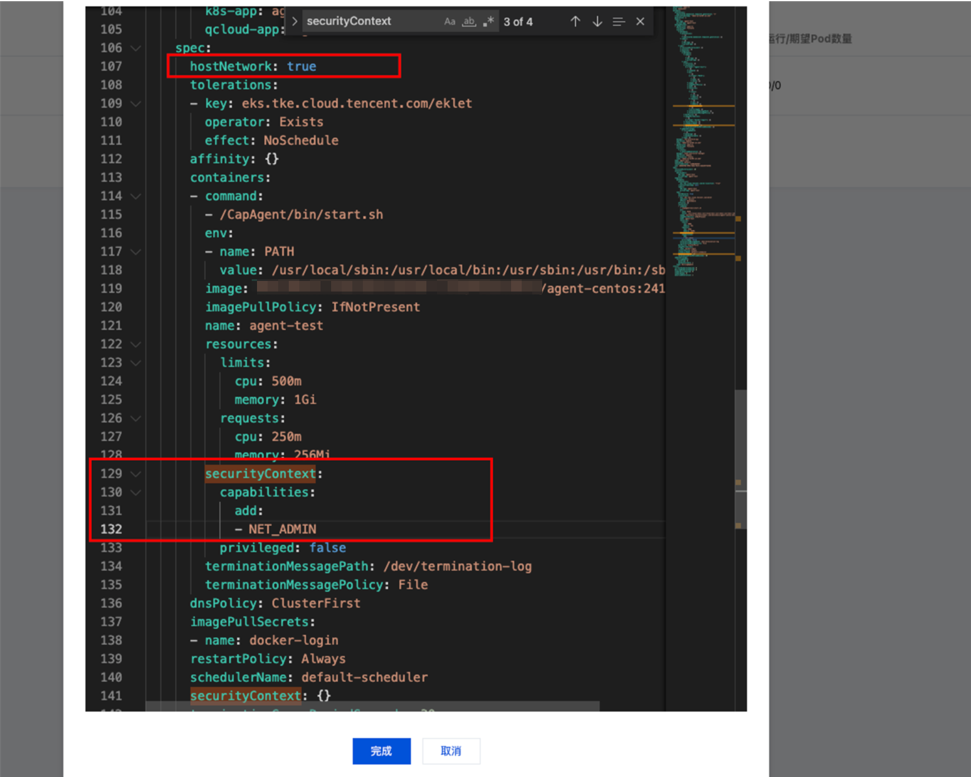The width and height of the screenshot is (971, 777).
Task: Click the Pod数量 column header behind dialog
Action: tap(812, 39)
